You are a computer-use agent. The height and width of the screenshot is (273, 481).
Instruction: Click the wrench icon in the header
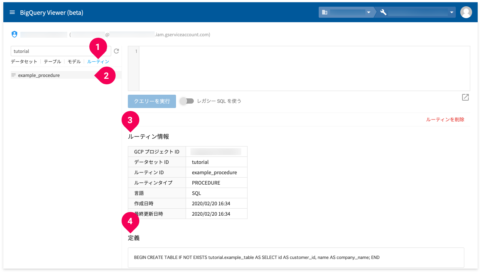click(x=384, y=12)
